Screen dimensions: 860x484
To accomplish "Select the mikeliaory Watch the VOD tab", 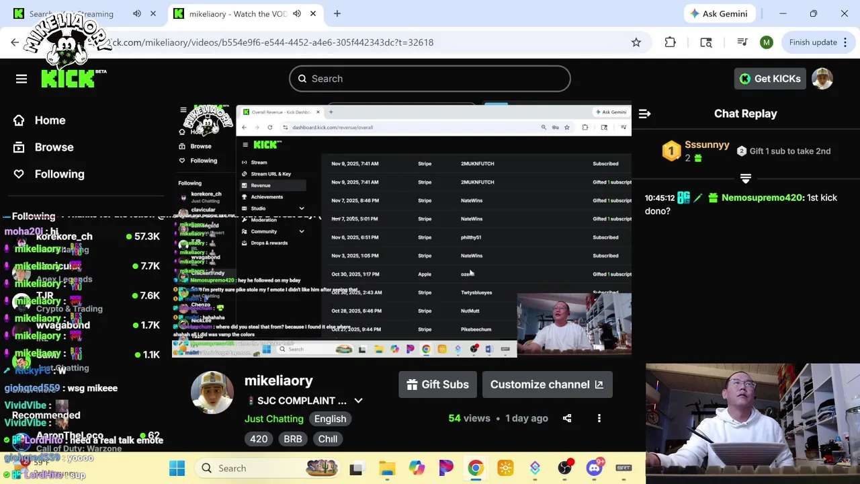I will [238, 13].
